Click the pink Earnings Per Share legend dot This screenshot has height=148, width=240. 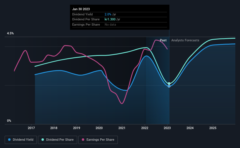pos(83,140)
